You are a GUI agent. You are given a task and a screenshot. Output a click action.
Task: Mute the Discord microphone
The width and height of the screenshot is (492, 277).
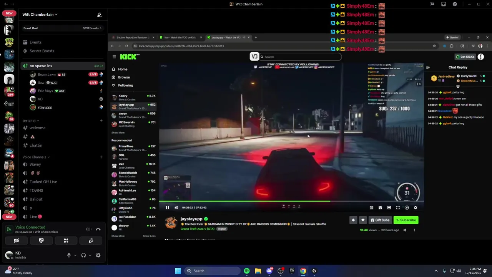point(69,255)
